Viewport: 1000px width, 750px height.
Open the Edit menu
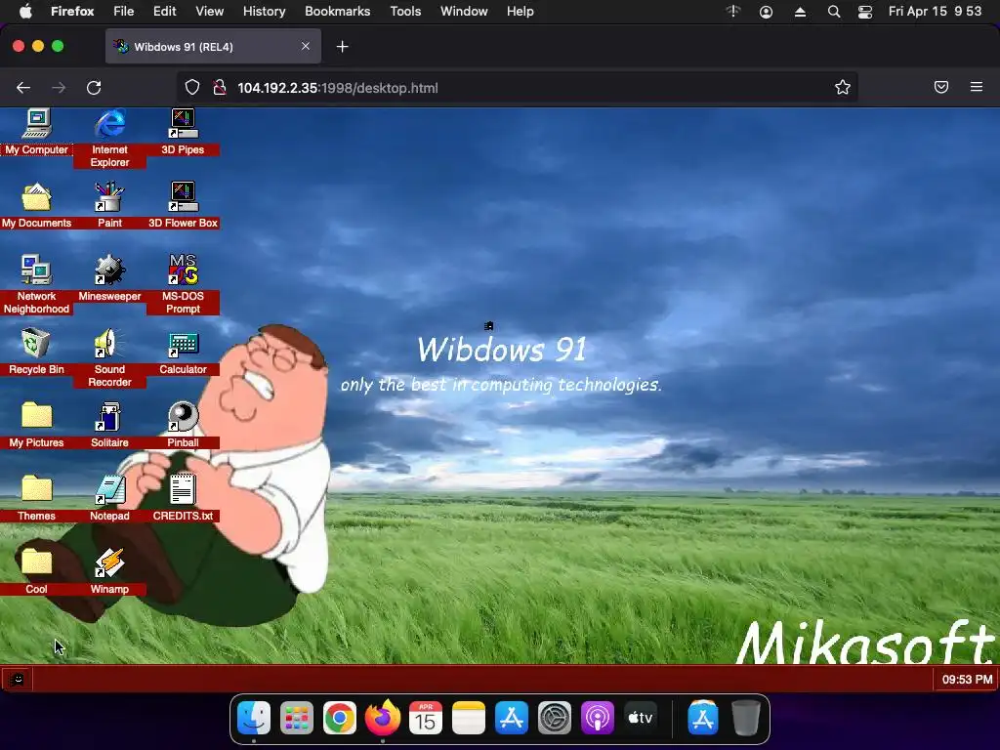point(164,12)
